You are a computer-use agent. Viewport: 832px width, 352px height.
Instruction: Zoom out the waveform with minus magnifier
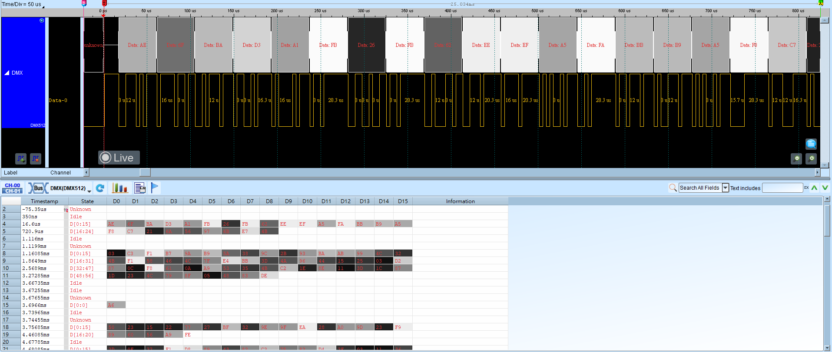pos(796,159)
